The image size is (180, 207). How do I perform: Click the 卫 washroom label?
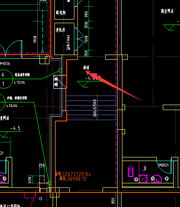click(x=145, y=168)
